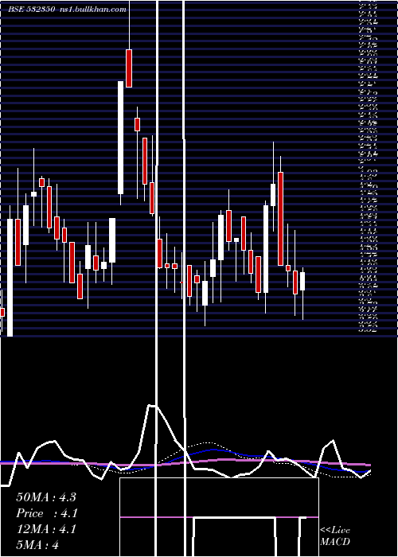This screenshot has height=557, width=398.
Task: Click the "5MA : 4" reading
Action: pos(37,545)
